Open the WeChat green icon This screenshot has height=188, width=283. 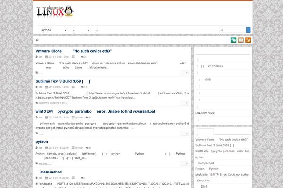(233, 40)
